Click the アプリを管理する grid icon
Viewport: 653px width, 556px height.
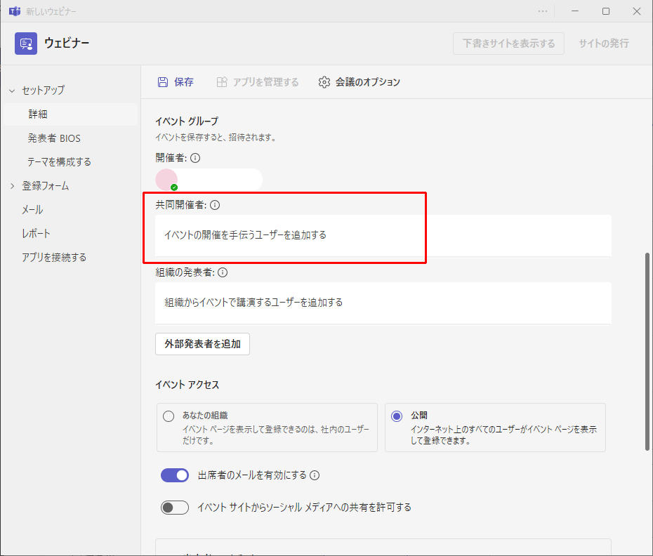coord(222,82)
